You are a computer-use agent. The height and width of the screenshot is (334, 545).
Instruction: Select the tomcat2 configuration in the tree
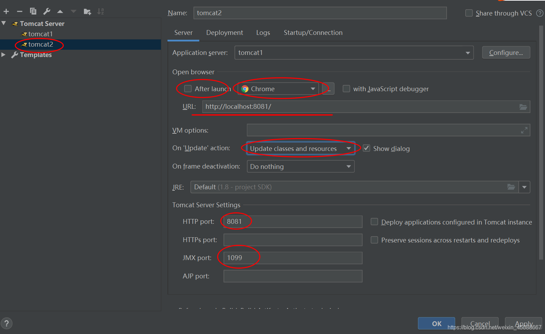click(x=40, y=44)
